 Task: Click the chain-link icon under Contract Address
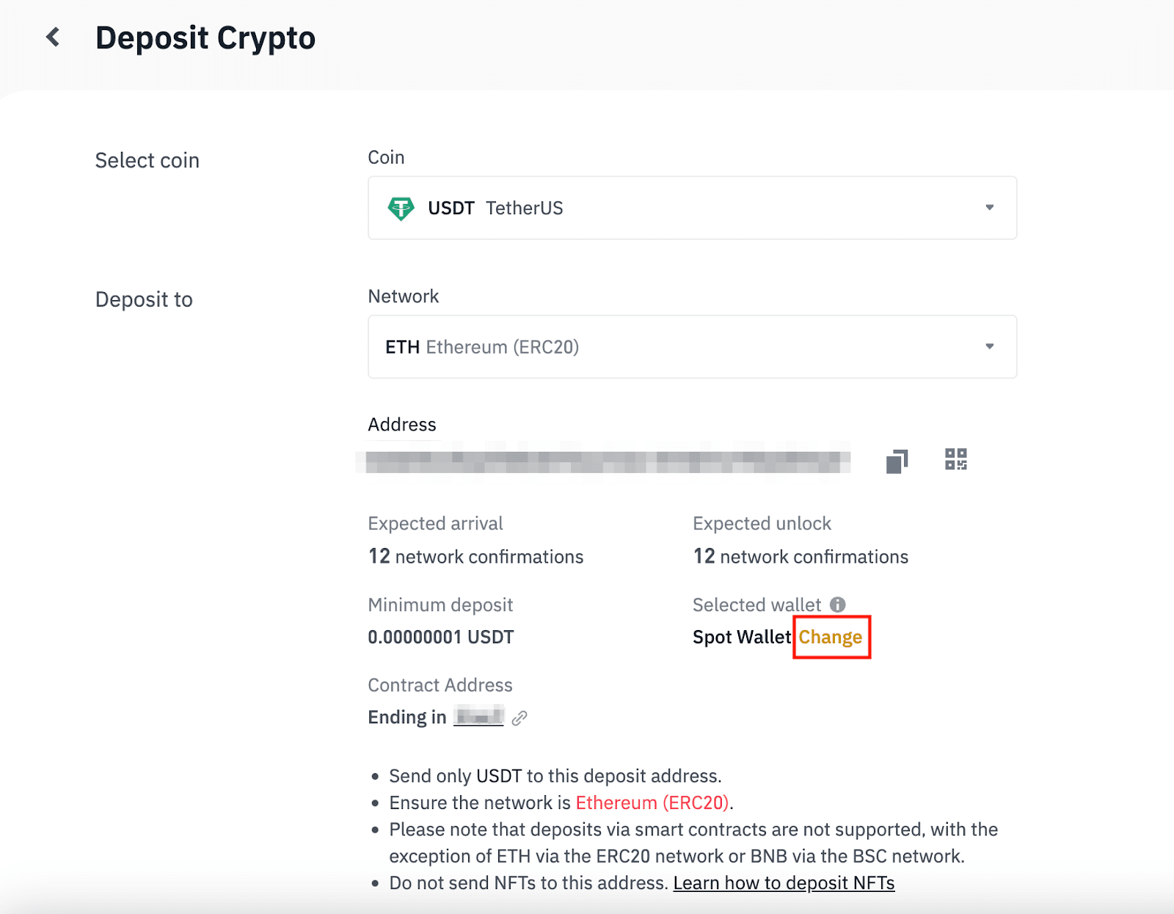pyautogui.click(x=519, y=718)
